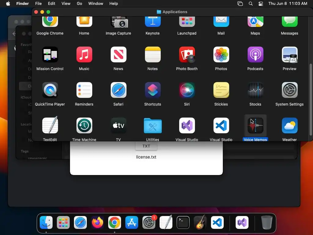
Task: Open the File menu
Action: point(38,4)
